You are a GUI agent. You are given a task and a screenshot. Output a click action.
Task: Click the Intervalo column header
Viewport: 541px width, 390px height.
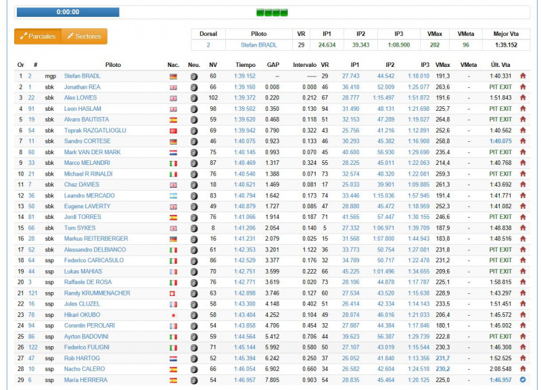point(305,65)
